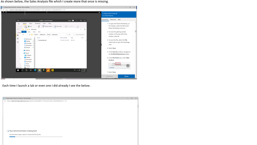Switch to Model view in Power BI sidebar
257x145 pixels.
(x=18, y=42)
